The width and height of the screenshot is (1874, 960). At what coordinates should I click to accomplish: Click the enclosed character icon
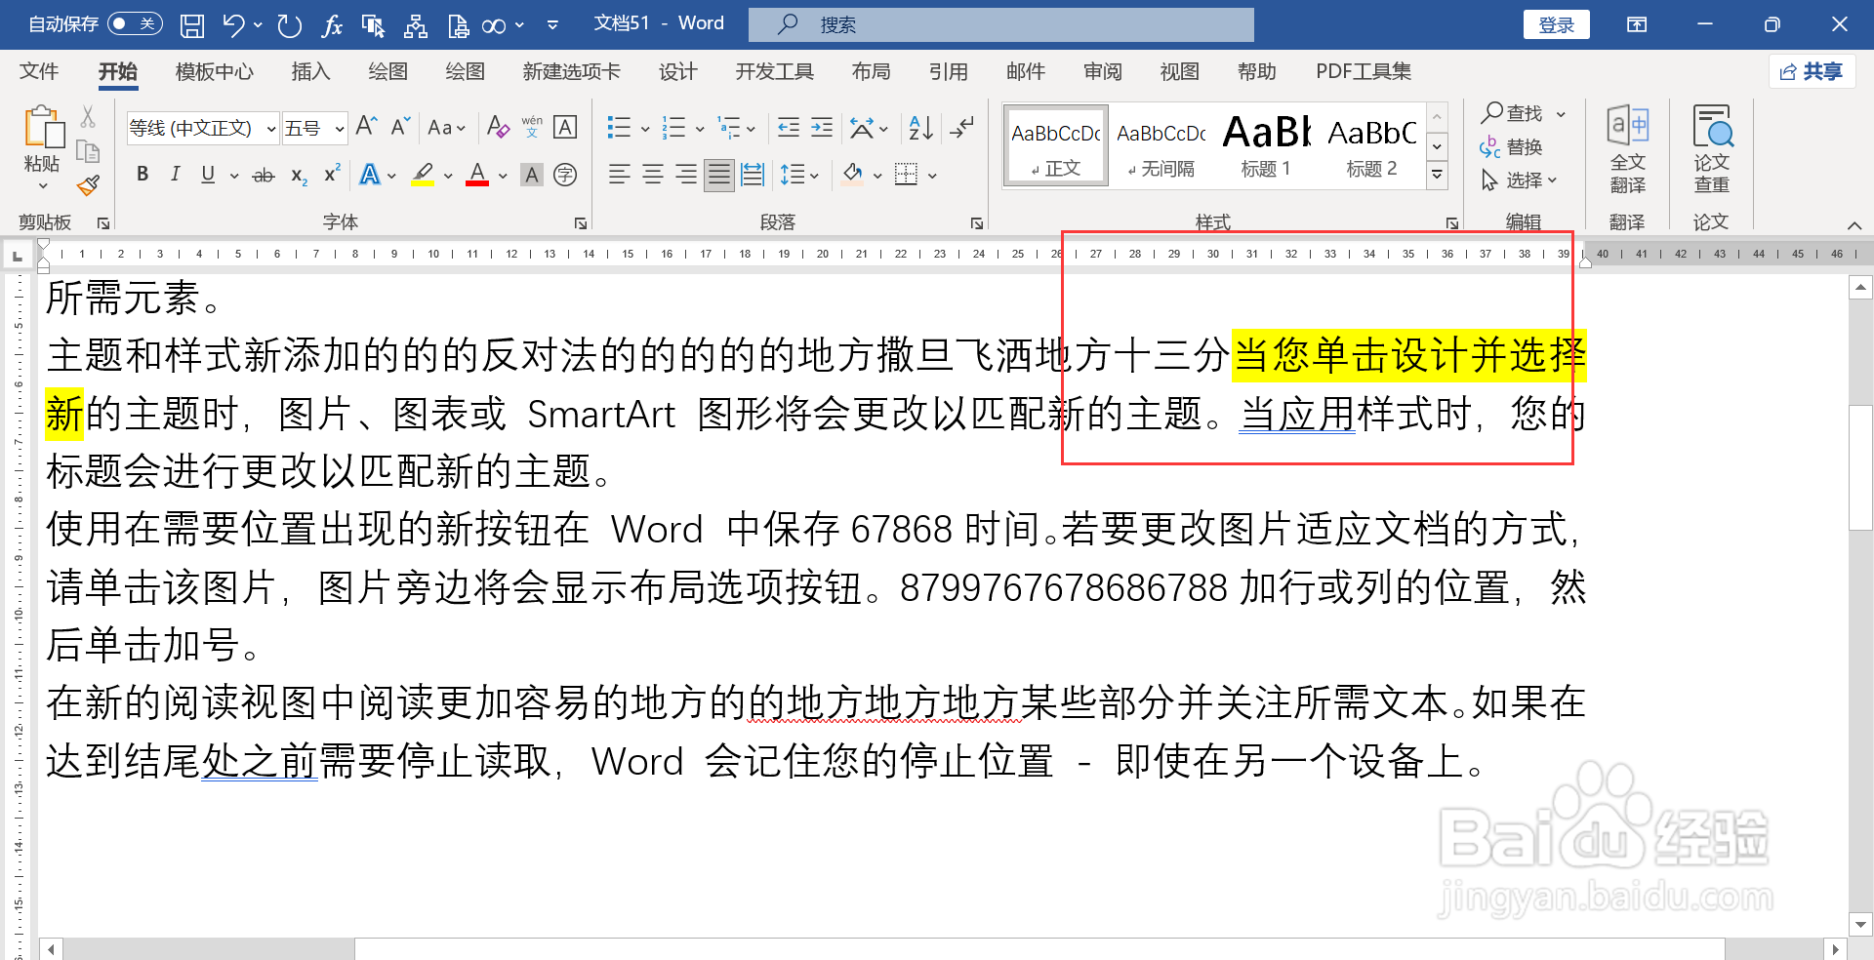coord(565,175)
